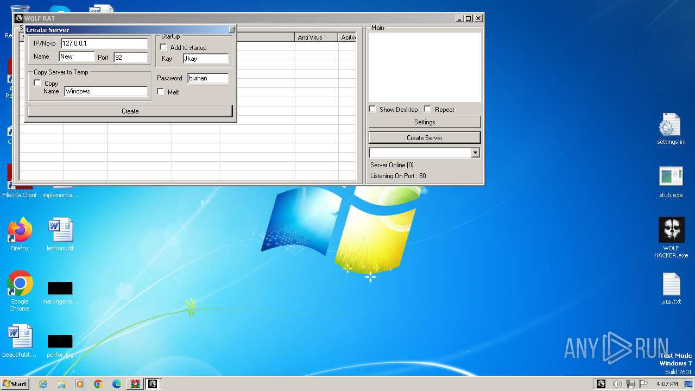Expand the server dropdown list arrow
Screen dimensions: 695x391
coord(476,153)
